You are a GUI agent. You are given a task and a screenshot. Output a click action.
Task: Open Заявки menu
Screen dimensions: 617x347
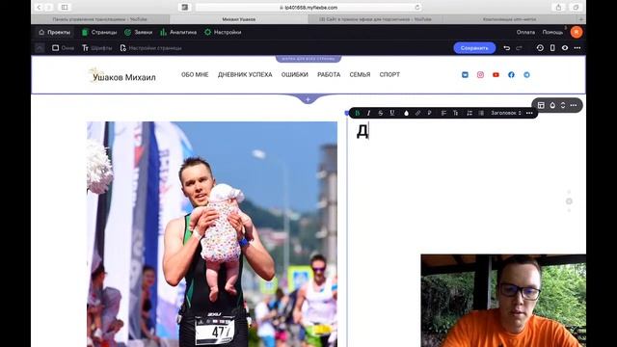click(138, 32)
